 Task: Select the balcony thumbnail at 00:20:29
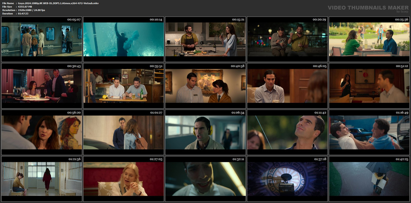[287, 39]
